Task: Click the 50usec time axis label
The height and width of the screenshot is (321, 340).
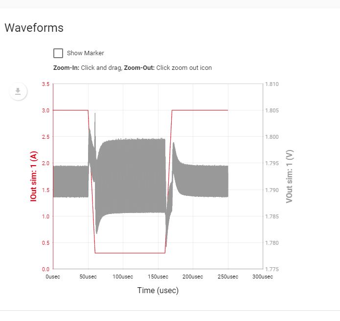Action: coord(88,277)
